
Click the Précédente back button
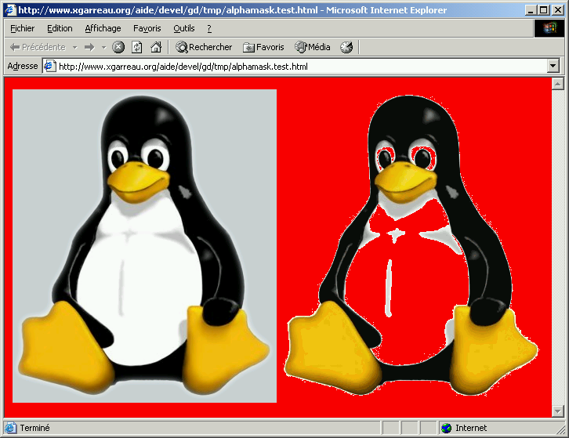tap(38, 47)
